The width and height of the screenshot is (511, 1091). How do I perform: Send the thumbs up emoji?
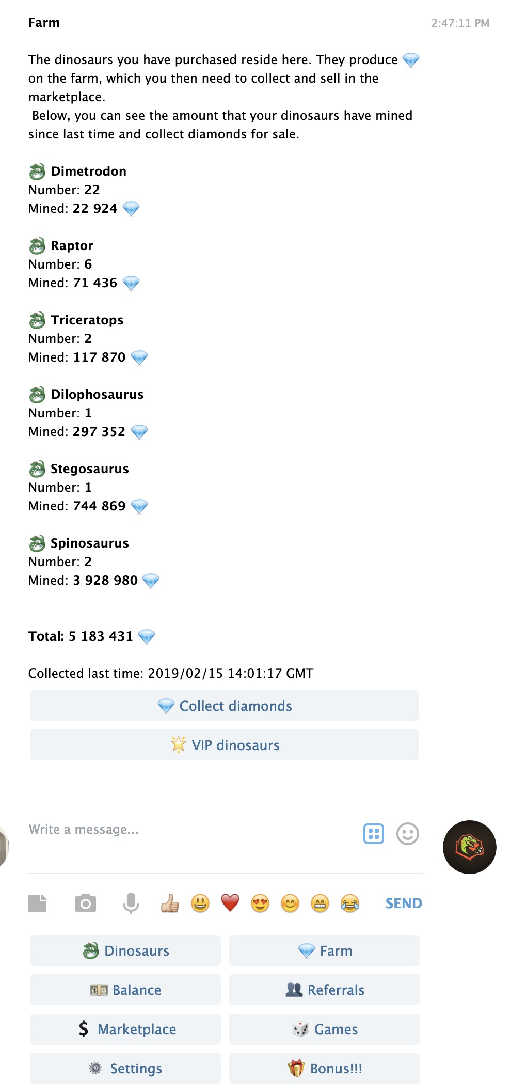tap(170, 903)
